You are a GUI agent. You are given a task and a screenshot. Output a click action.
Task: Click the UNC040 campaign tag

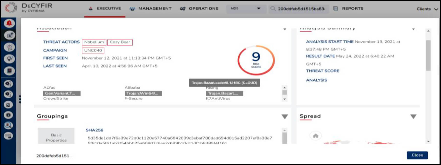93,51
